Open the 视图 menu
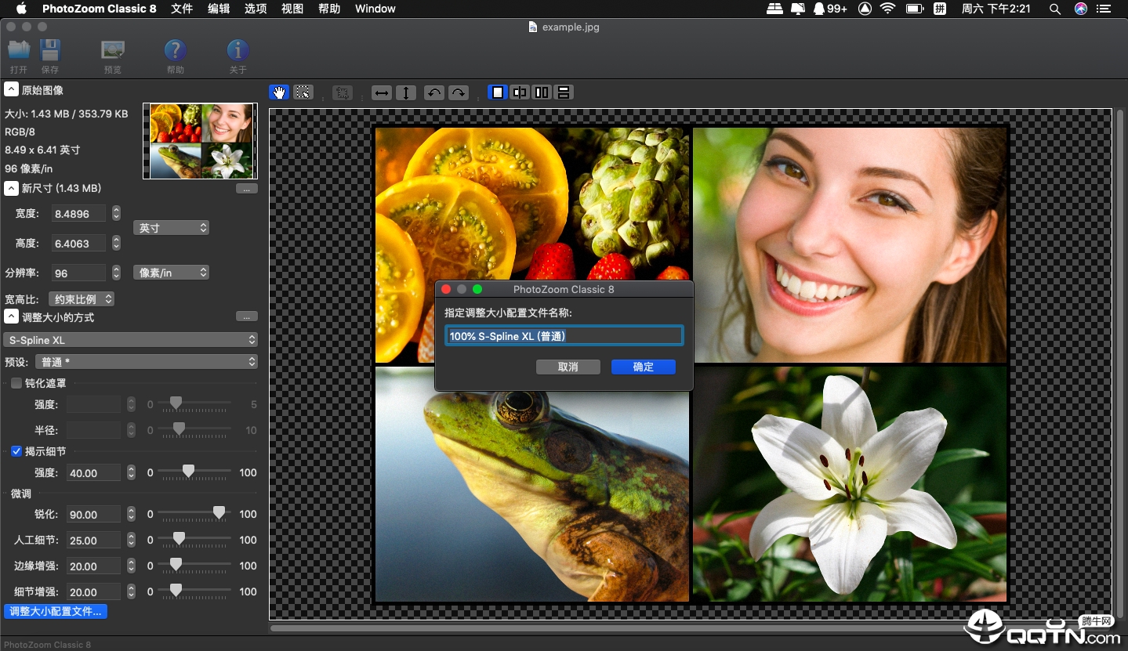Image resolution: width=1128 pixels, height=651 pixels. click(x=292, y=9)
